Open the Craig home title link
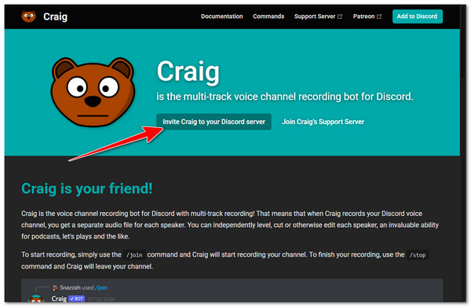Screen dimensions: 471x307 [55, 16]
